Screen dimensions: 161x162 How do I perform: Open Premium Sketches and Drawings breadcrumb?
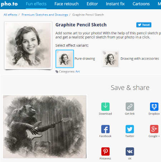(45, 15)
